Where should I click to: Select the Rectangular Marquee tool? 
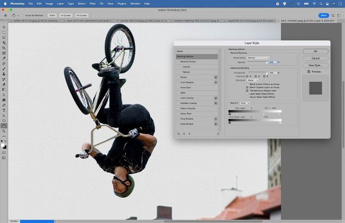(4, 32)
